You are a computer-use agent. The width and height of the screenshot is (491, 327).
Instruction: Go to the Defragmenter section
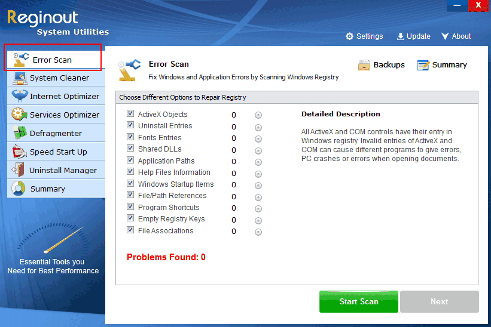56,132
